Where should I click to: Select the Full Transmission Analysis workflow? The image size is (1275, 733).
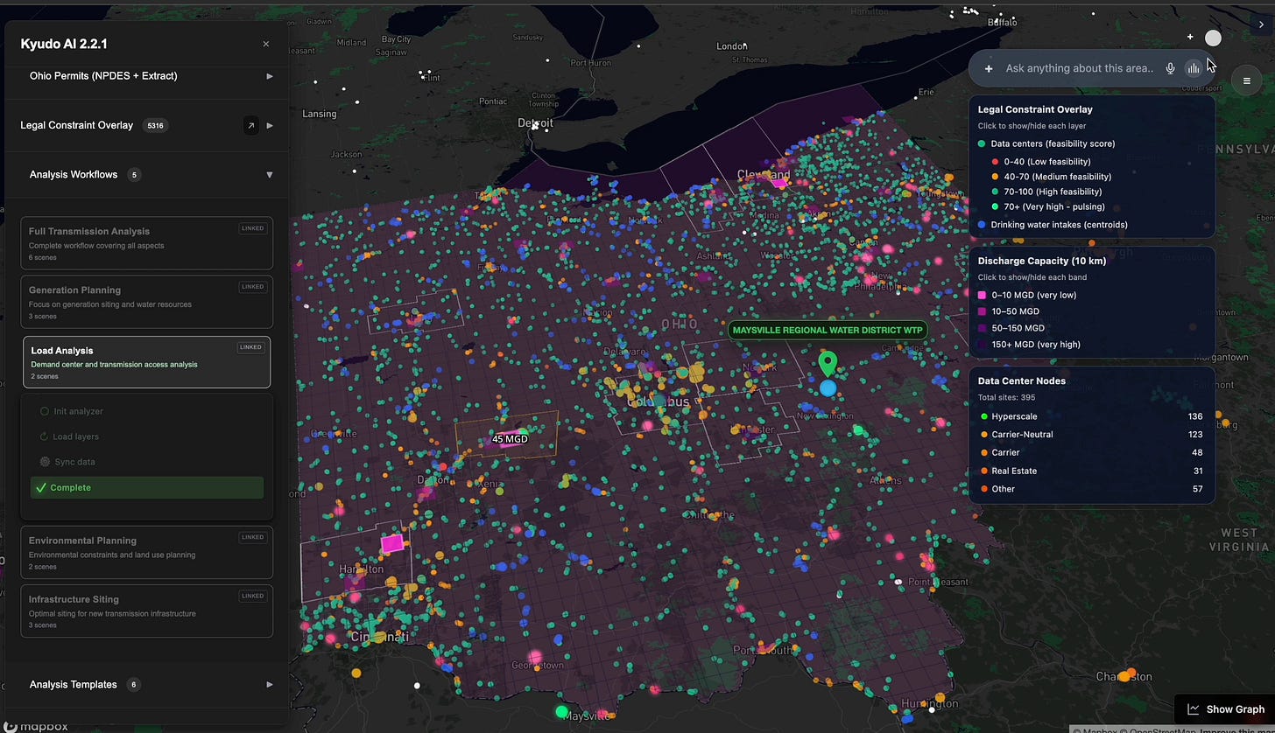[x=146, y=243]
